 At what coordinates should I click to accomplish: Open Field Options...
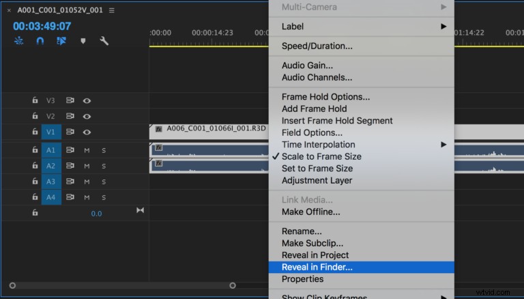(x=361, y=132)
